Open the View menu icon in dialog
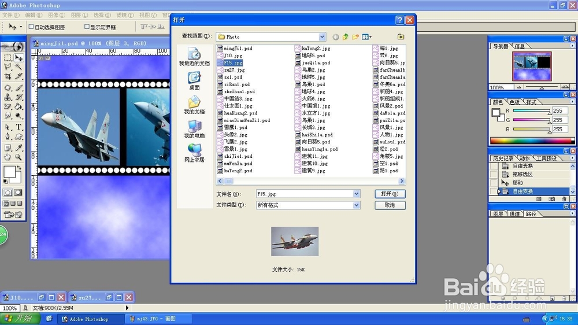Screen dimensions: 578x325 coord(366,37)
